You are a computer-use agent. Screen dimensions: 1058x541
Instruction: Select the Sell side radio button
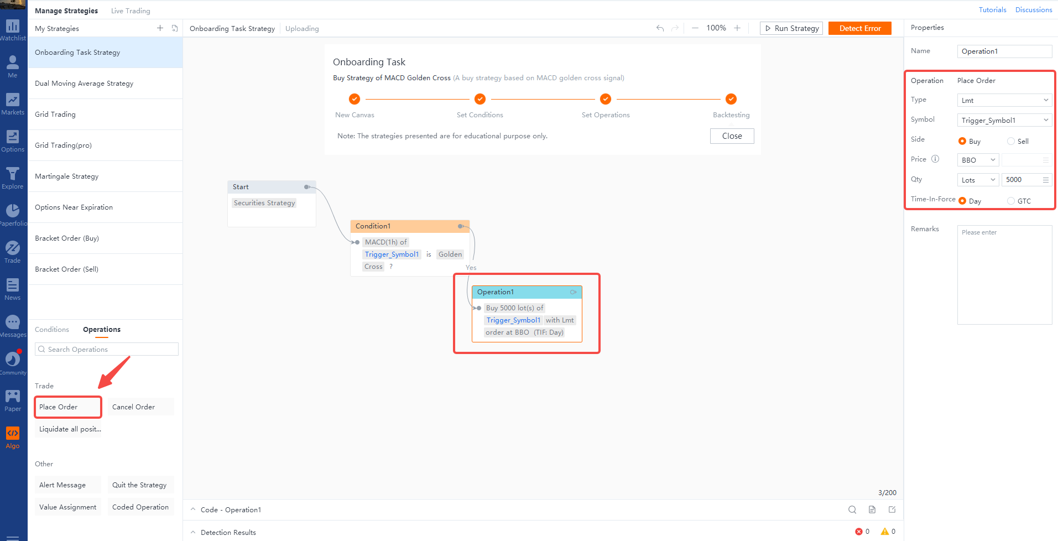(x=1011, y=141)
